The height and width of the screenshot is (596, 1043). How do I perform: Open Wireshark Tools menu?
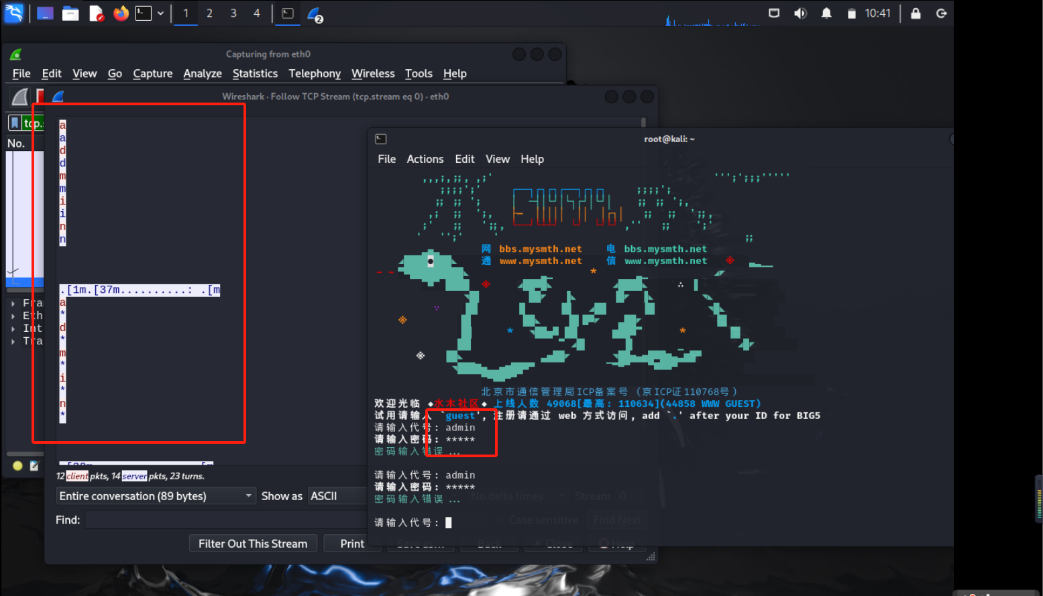coord(419,74)
